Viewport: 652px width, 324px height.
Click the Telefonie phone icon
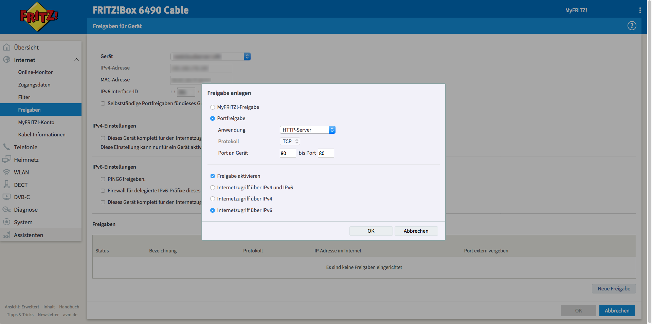[6, 147]
